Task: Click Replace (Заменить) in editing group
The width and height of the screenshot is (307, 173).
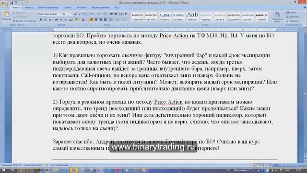Action: [293, 17]
